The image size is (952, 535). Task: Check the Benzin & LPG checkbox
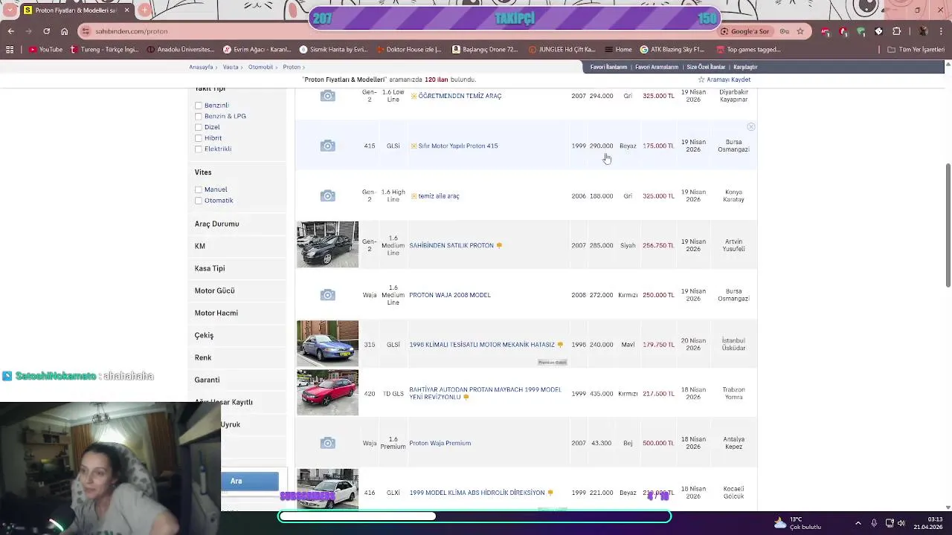point(198,117)
